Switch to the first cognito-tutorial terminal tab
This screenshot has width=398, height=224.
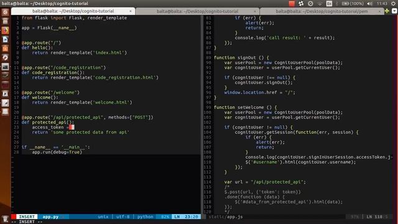coord(73,11)
